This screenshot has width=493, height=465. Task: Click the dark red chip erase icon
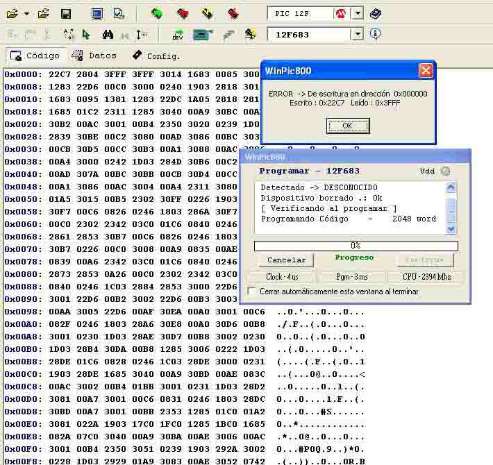coord(233,14)
